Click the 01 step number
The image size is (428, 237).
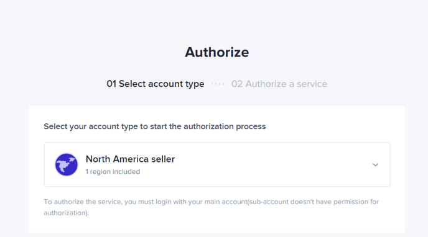point(111,84)
